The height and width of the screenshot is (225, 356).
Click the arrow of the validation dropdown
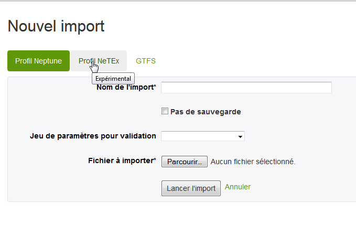[x=240, y=136]
